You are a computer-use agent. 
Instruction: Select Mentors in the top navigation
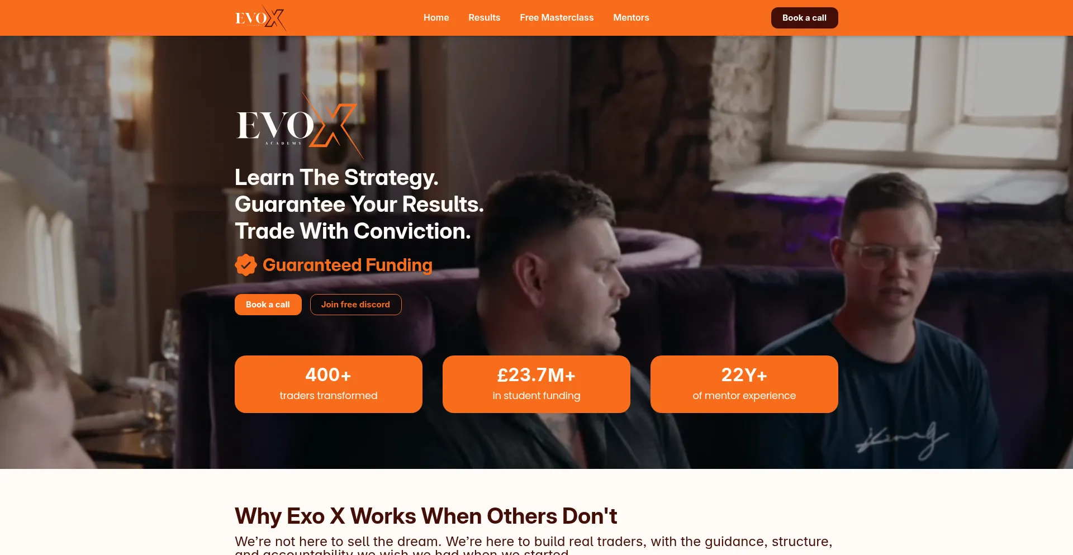pyautogui.click(x=631, y=17)
